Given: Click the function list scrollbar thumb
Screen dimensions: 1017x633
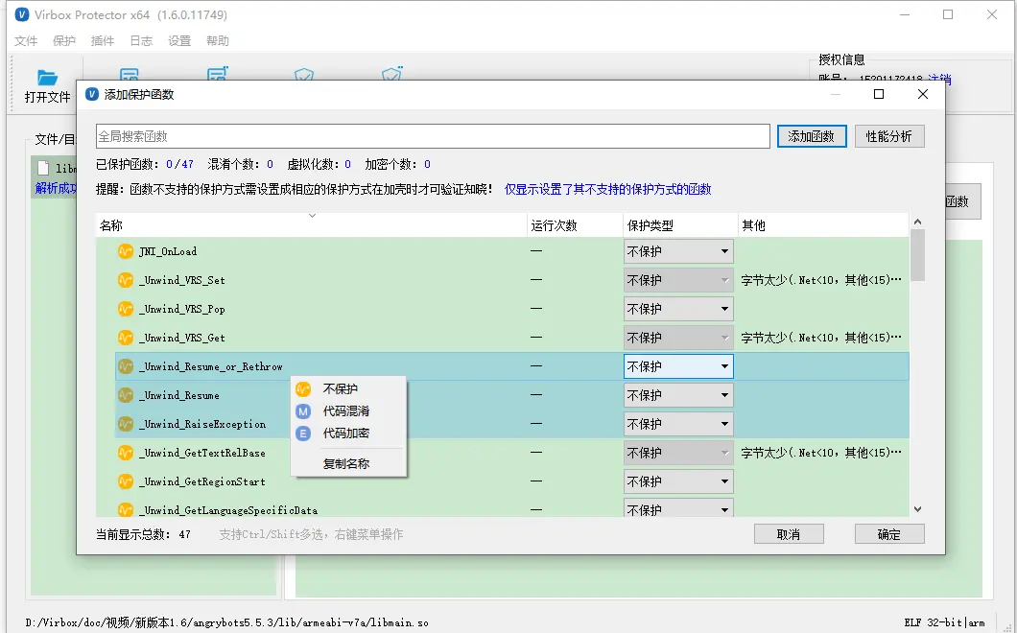Looking at the screenshot, I should pos(917,255).
